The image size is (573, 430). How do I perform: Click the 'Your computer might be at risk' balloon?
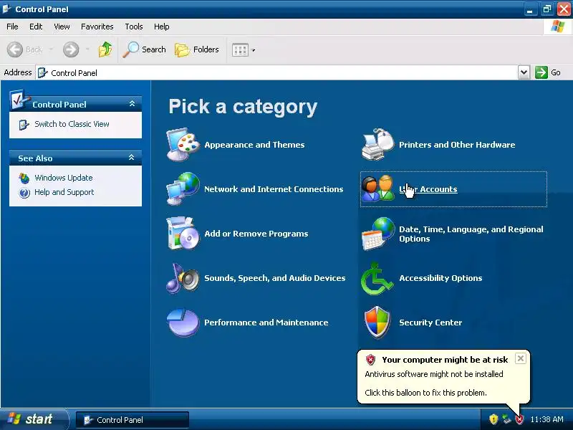(x=443, y=377)
